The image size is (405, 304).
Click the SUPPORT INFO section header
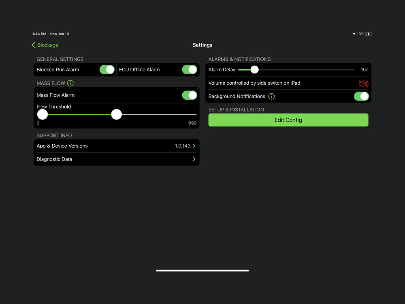(x=54, y=135)
